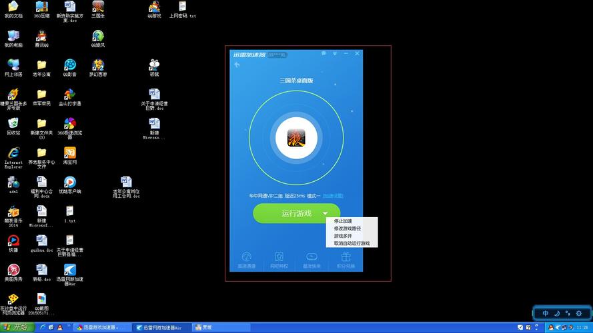
Task: Open QQ游戏 desktop icon
Action: coord(154,9)
